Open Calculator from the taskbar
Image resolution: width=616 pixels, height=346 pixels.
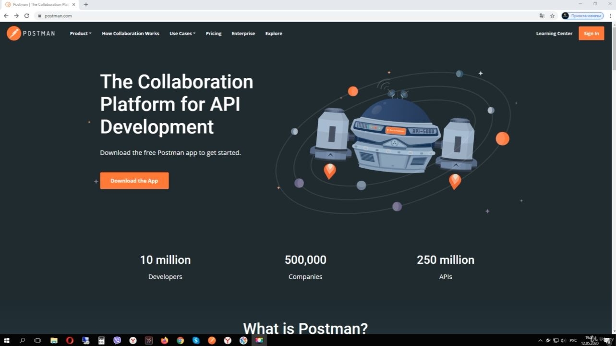coord(101,340)
